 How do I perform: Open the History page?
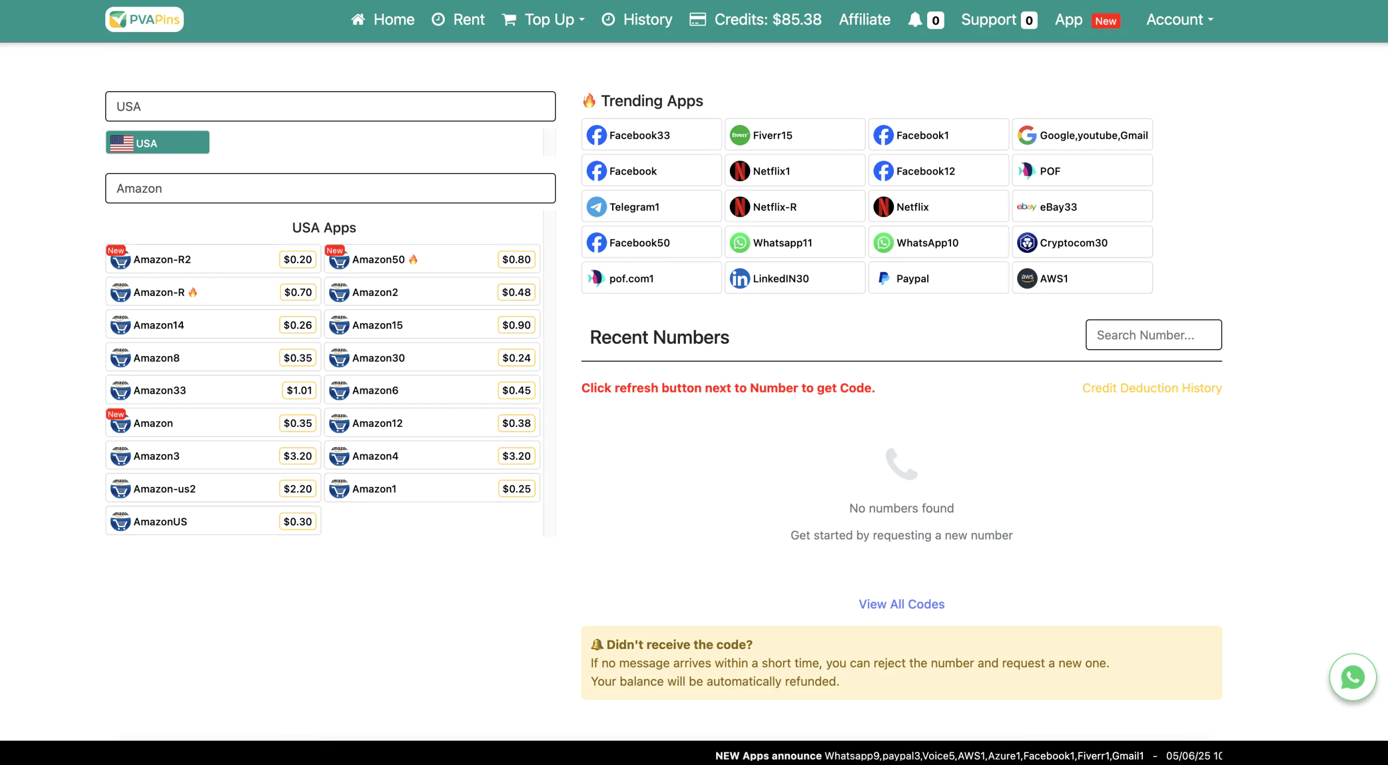637,20
